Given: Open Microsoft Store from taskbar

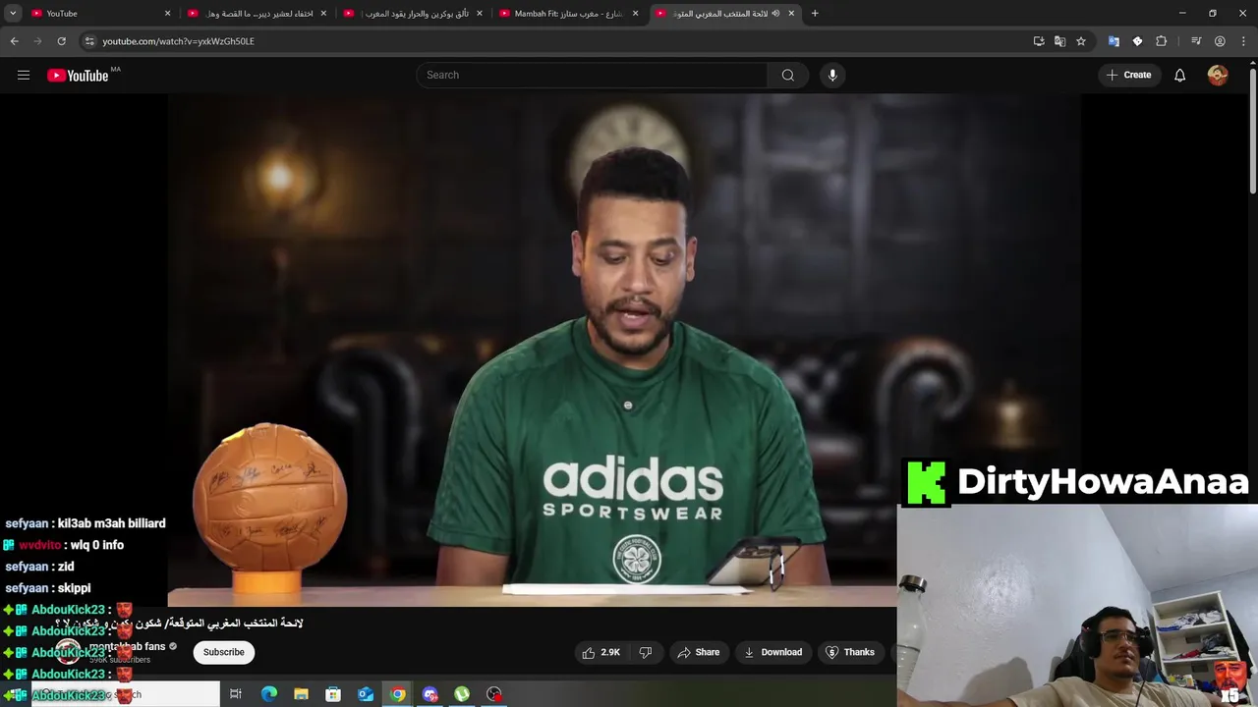Looking at the screenshot, I should 333,694.
